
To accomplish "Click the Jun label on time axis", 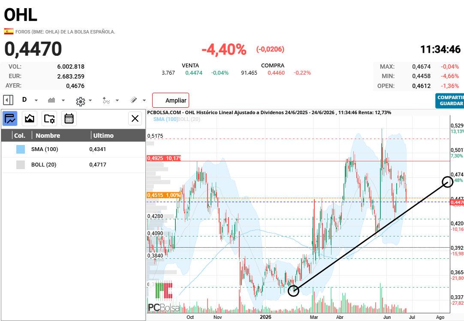I will (387, 317).
